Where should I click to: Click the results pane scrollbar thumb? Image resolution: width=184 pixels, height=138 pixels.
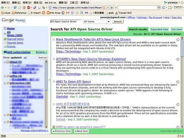(182, 48)
